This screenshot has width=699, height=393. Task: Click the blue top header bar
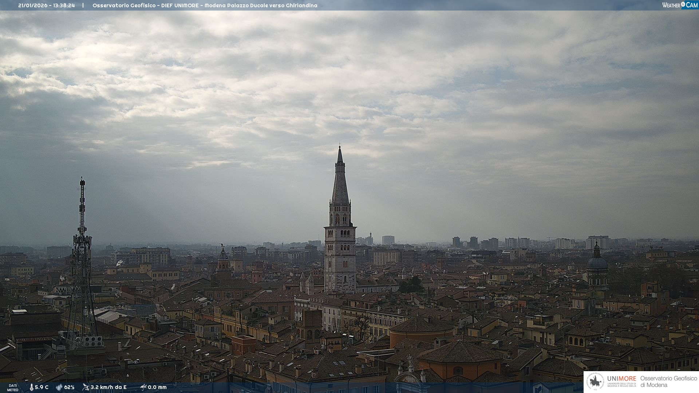coord(473,5)
